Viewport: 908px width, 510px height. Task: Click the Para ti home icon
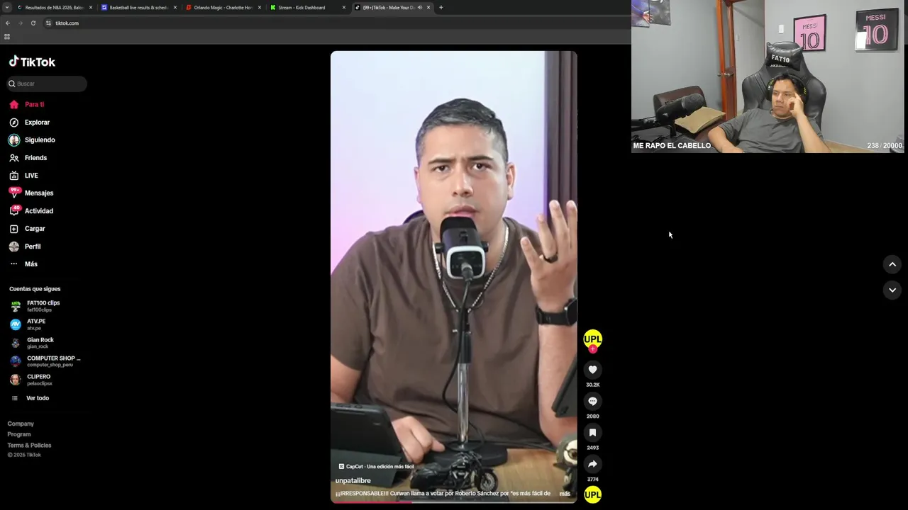pos(13,104)
